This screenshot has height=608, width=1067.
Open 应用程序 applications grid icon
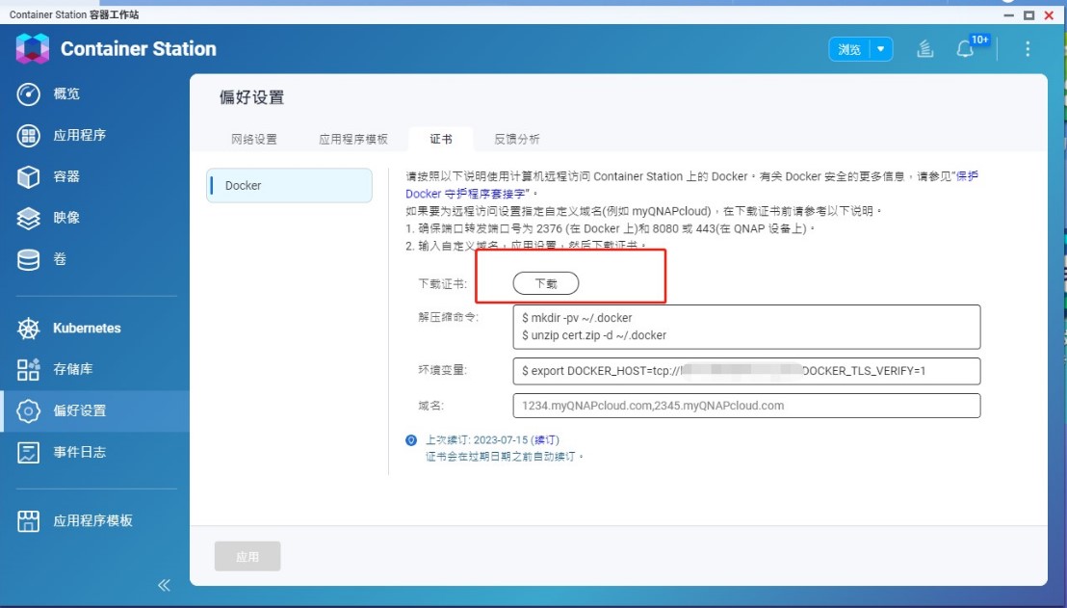coord(29,136)
